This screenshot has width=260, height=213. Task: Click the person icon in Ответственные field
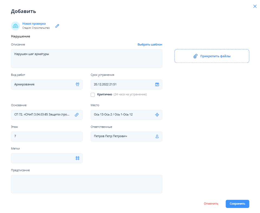tap(157, 136)
